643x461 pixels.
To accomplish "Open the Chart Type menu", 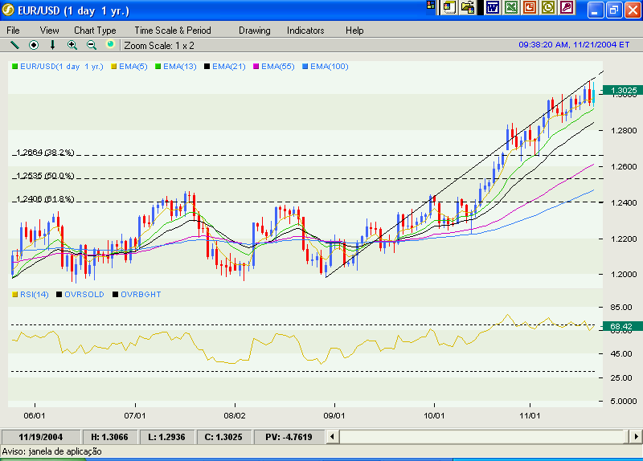I will [95, 30].
